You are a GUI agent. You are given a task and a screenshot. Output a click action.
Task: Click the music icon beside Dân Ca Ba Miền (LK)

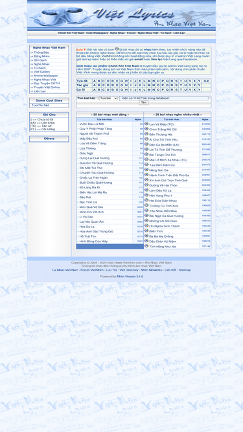(146, 144)
